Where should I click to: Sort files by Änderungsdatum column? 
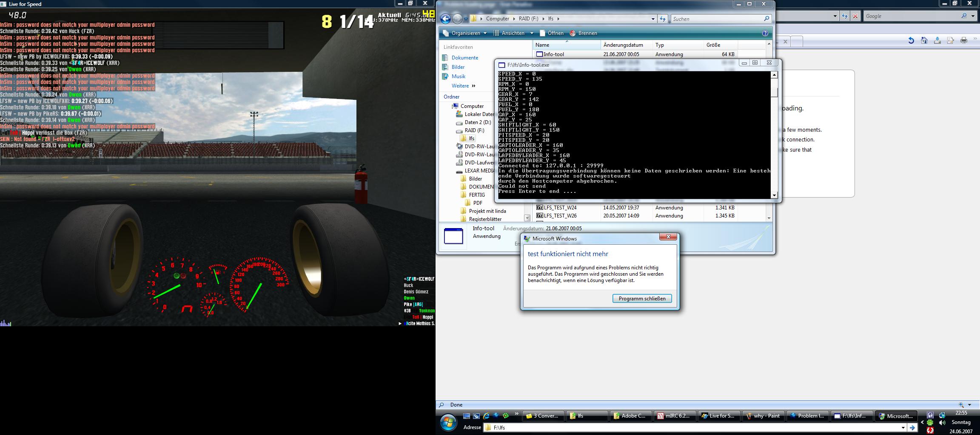point(627,45)
